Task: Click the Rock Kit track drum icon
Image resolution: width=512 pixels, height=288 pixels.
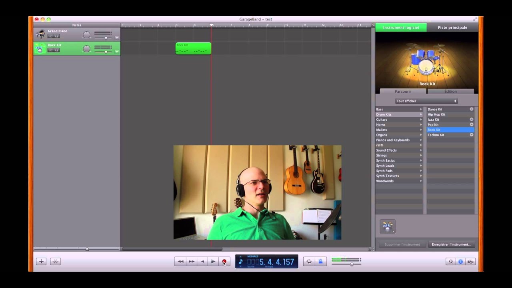Action: pos(40,48)
